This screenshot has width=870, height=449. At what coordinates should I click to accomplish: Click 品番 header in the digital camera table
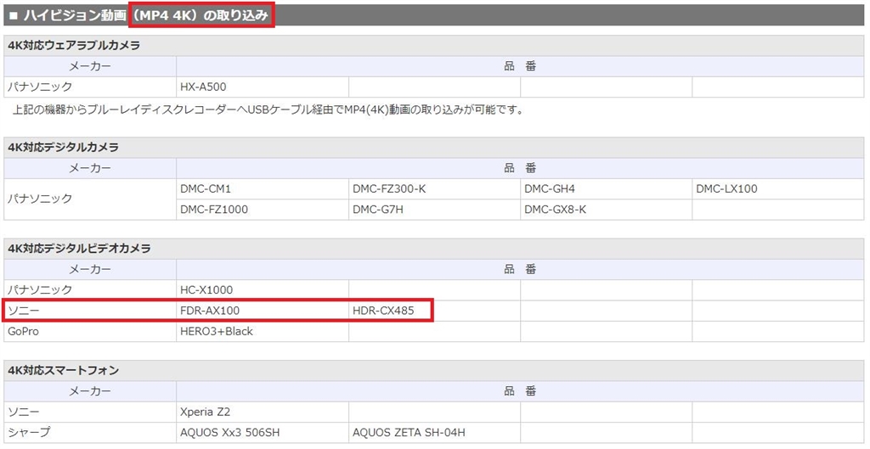[520, 168]
